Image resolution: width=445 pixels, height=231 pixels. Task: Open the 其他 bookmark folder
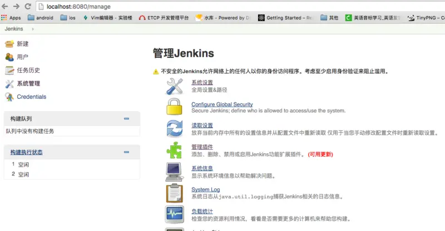(x=329, y=18)
